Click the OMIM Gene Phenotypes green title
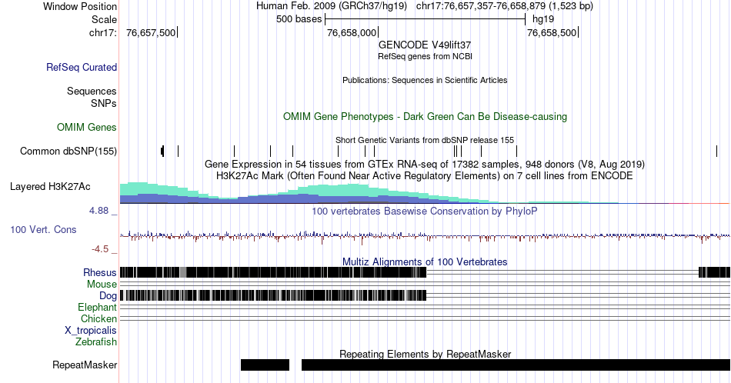 (425, 116)
